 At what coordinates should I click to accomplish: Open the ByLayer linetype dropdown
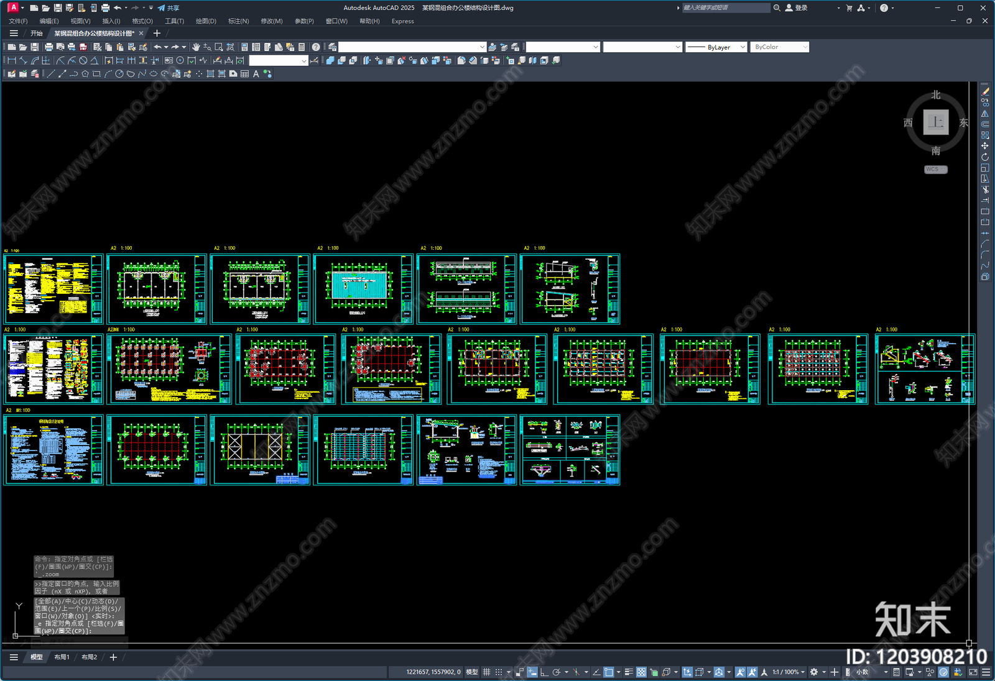(x=716, y=47)
